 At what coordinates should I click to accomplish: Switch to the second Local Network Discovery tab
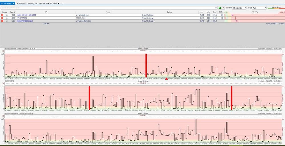pyautogui.click(x=48, y=3)
